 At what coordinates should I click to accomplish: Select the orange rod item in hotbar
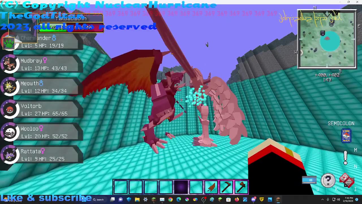211,187
